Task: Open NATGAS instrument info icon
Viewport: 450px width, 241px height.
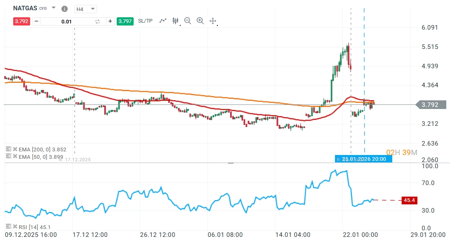Action: 64,9
